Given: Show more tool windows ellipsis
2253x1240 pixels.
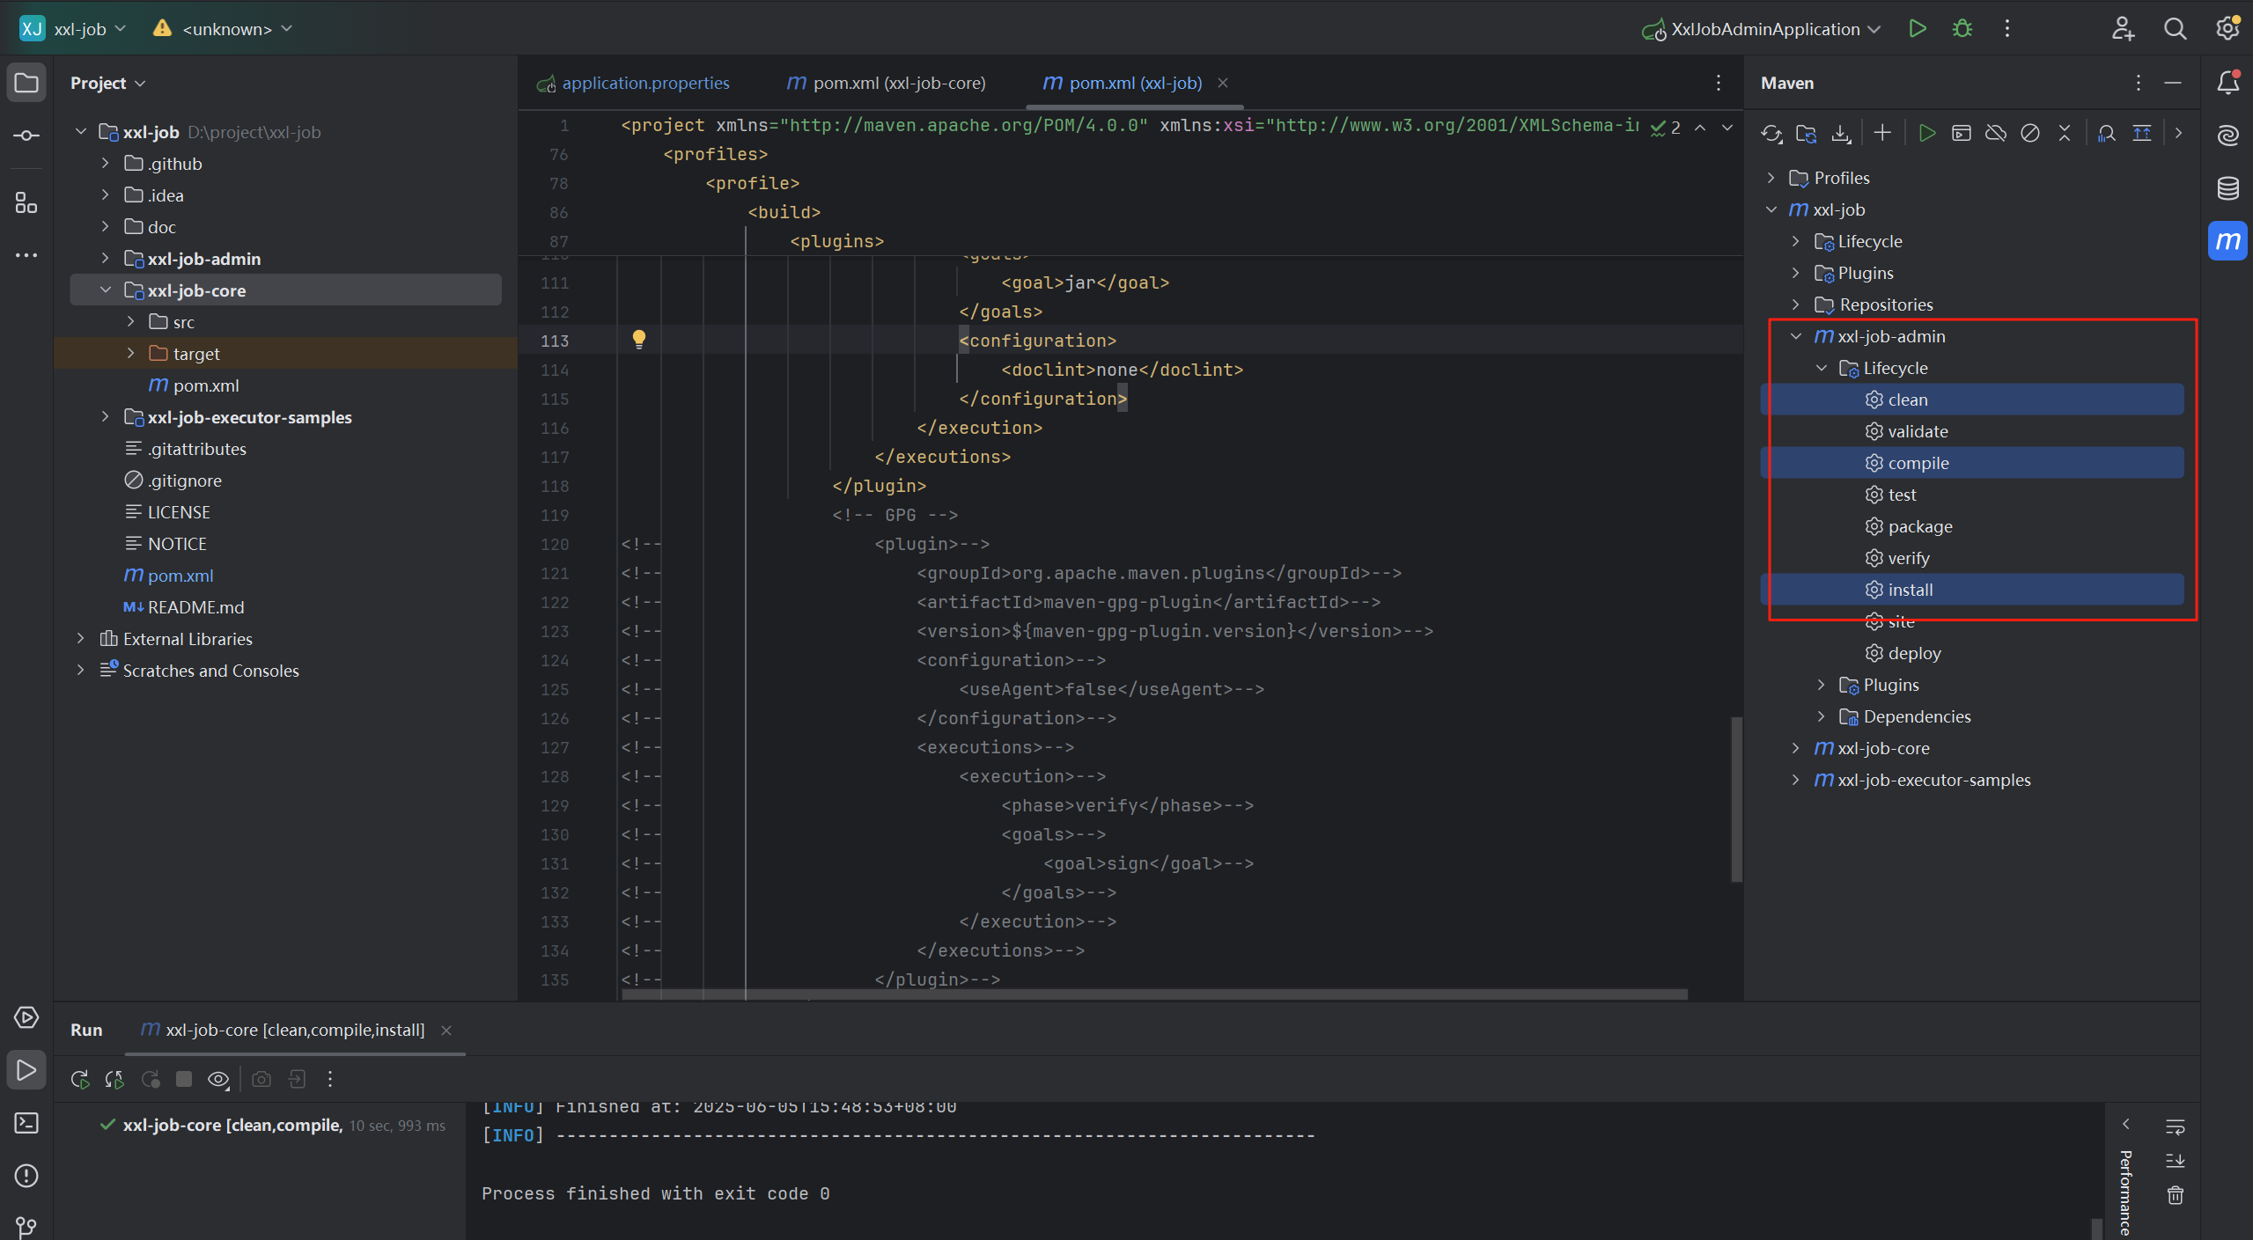Looking at the screenshot, I should pyautogui.click(x=26, y=255).
